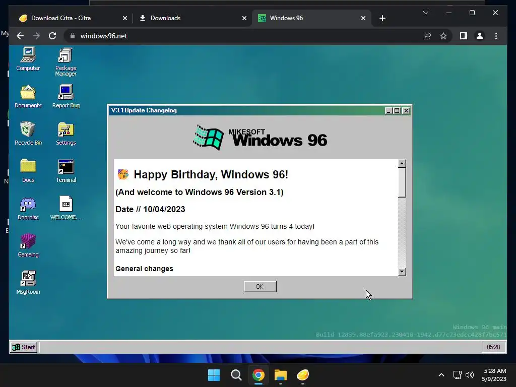This screenshot has width=516, height=387.
Task: Click the Happy Birthday, Windows 96! heading
Action: point(211,174)
